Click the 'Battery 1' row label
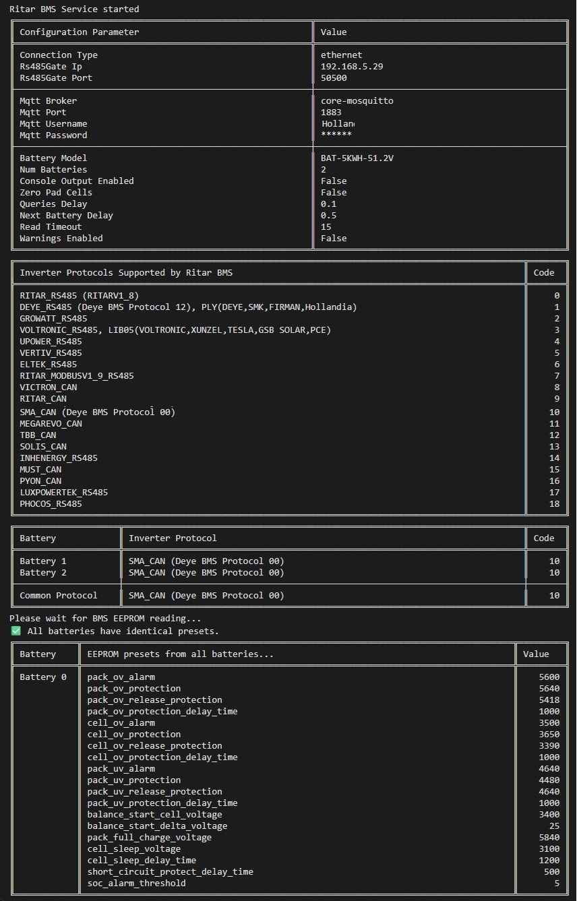577x901 pixels. click(x=43, y=561)
